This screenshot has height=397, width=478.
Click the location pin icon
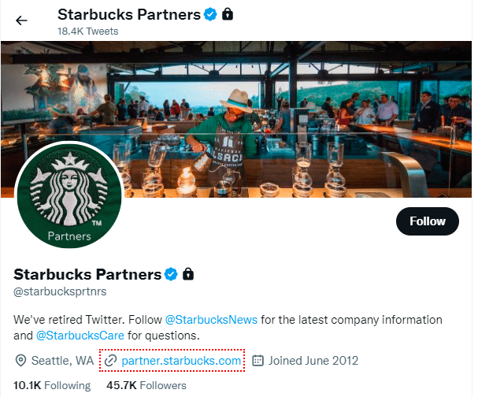pyautogui.click(x=21, y=361)
